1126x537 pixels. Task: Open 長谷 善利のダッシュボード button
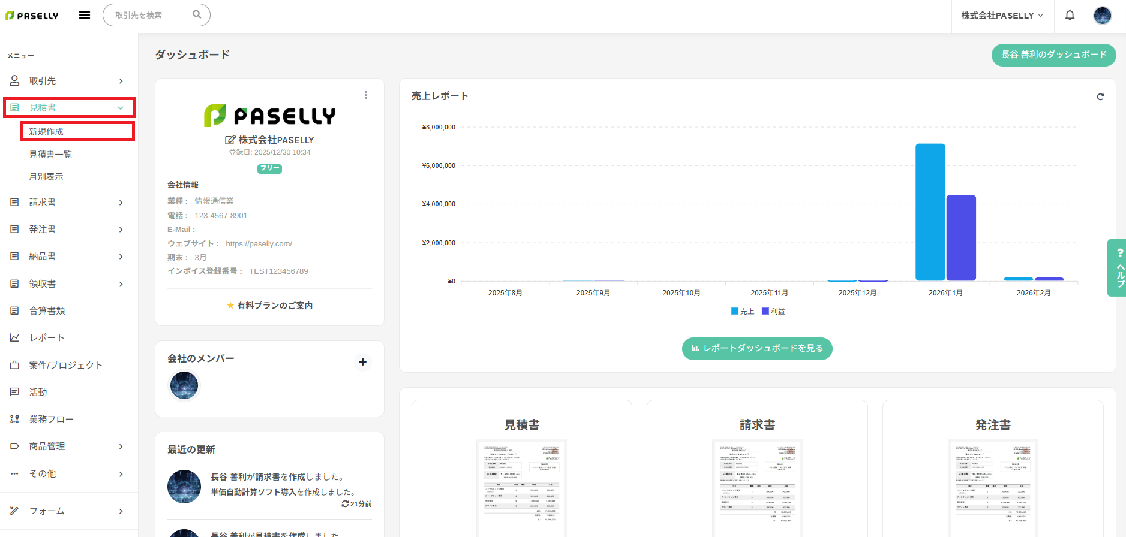1054,55
